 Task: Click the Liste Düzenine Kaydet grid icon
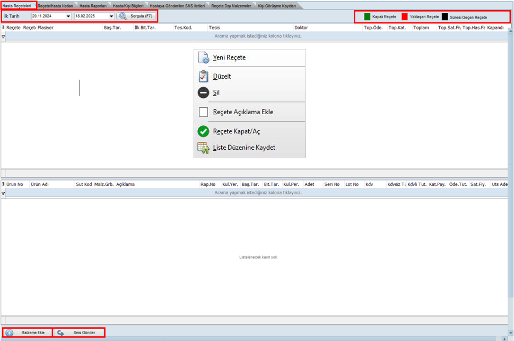[x=203, y=148]
